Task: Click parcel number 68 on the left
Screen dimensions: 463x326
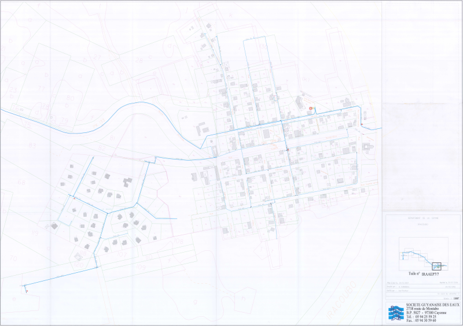Action: (x=22, y=183)
